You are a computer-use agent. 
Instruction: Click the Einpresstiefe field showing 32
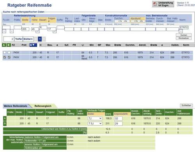(x=118, y=119)
